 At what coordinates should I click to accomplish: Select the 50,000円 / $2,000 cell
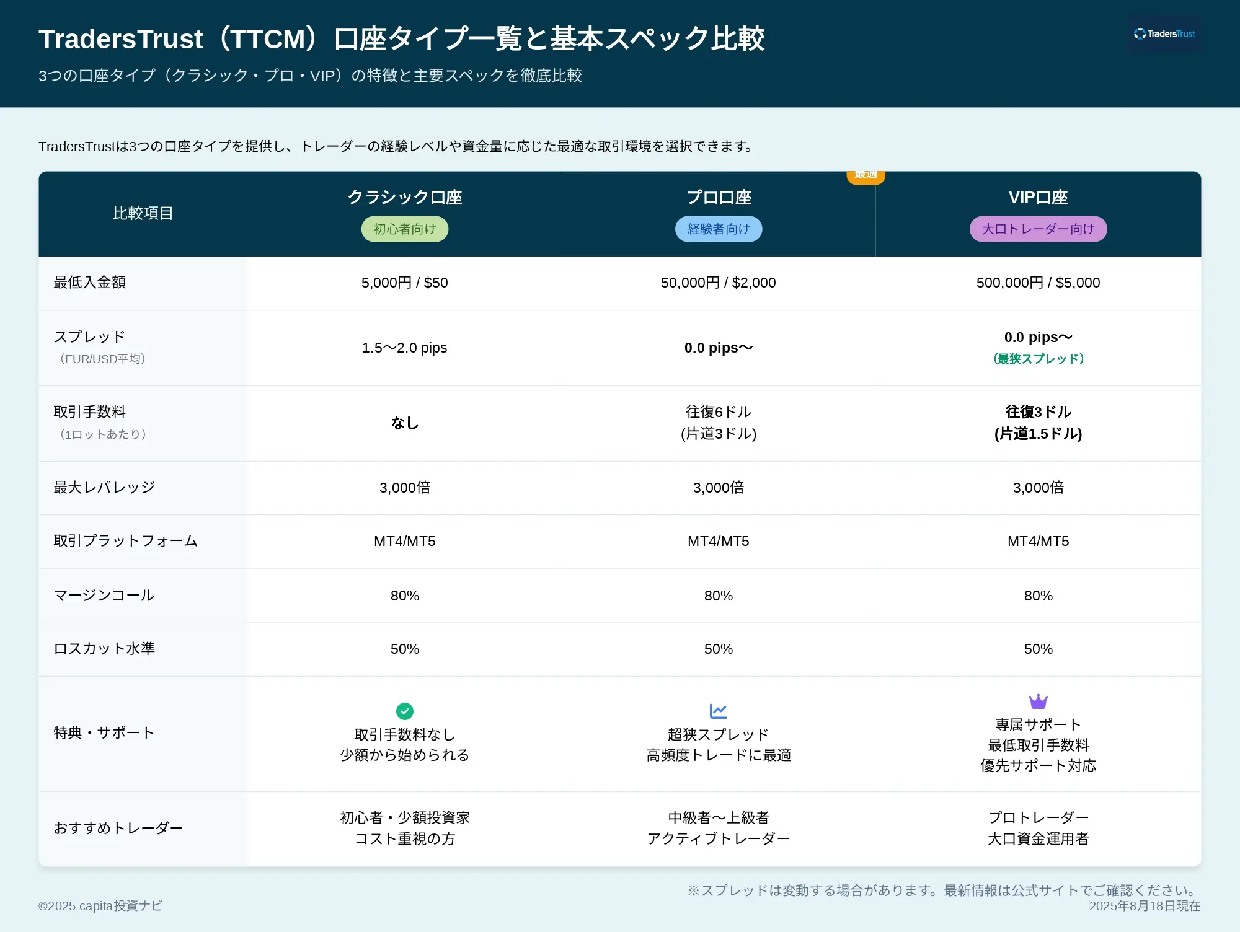pos(718,283)
